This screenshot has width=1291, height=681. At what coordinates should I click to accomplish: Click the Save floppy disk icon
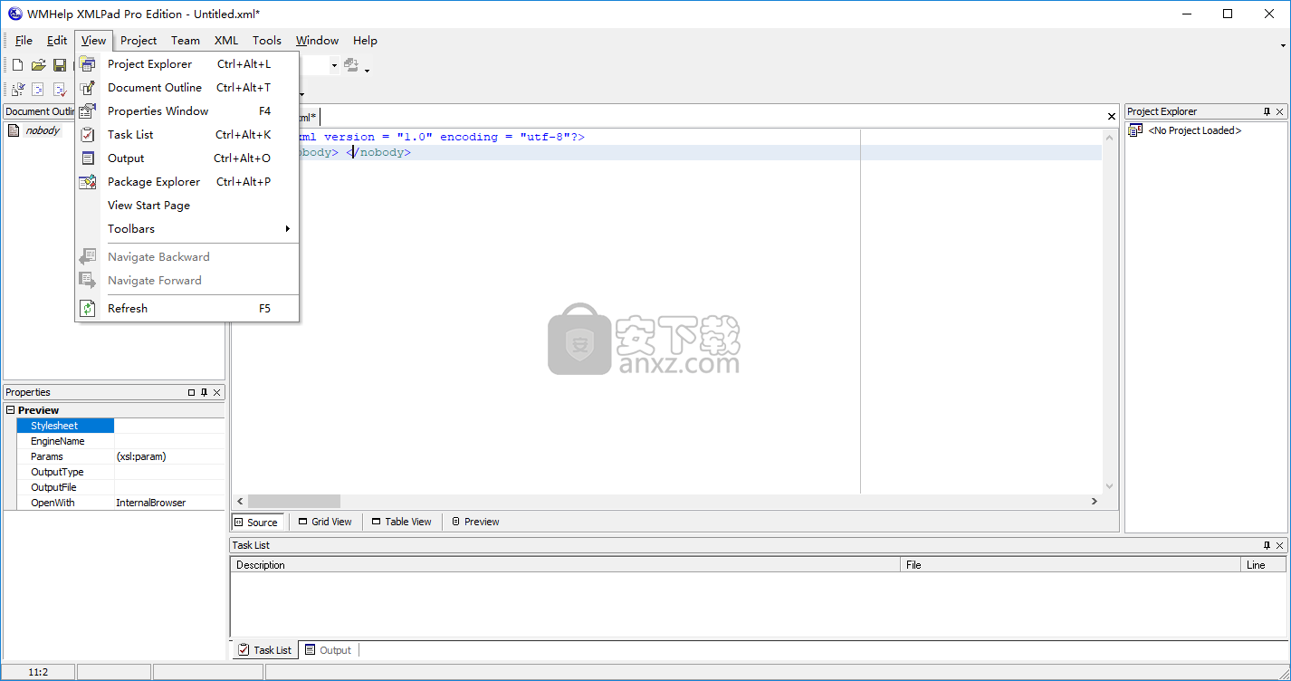pos(60,65)
